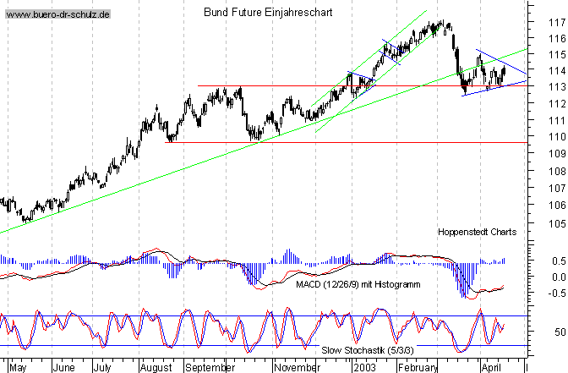
Task: Select the Bund Future Einjahreschart title
Action: click(268, 13)
